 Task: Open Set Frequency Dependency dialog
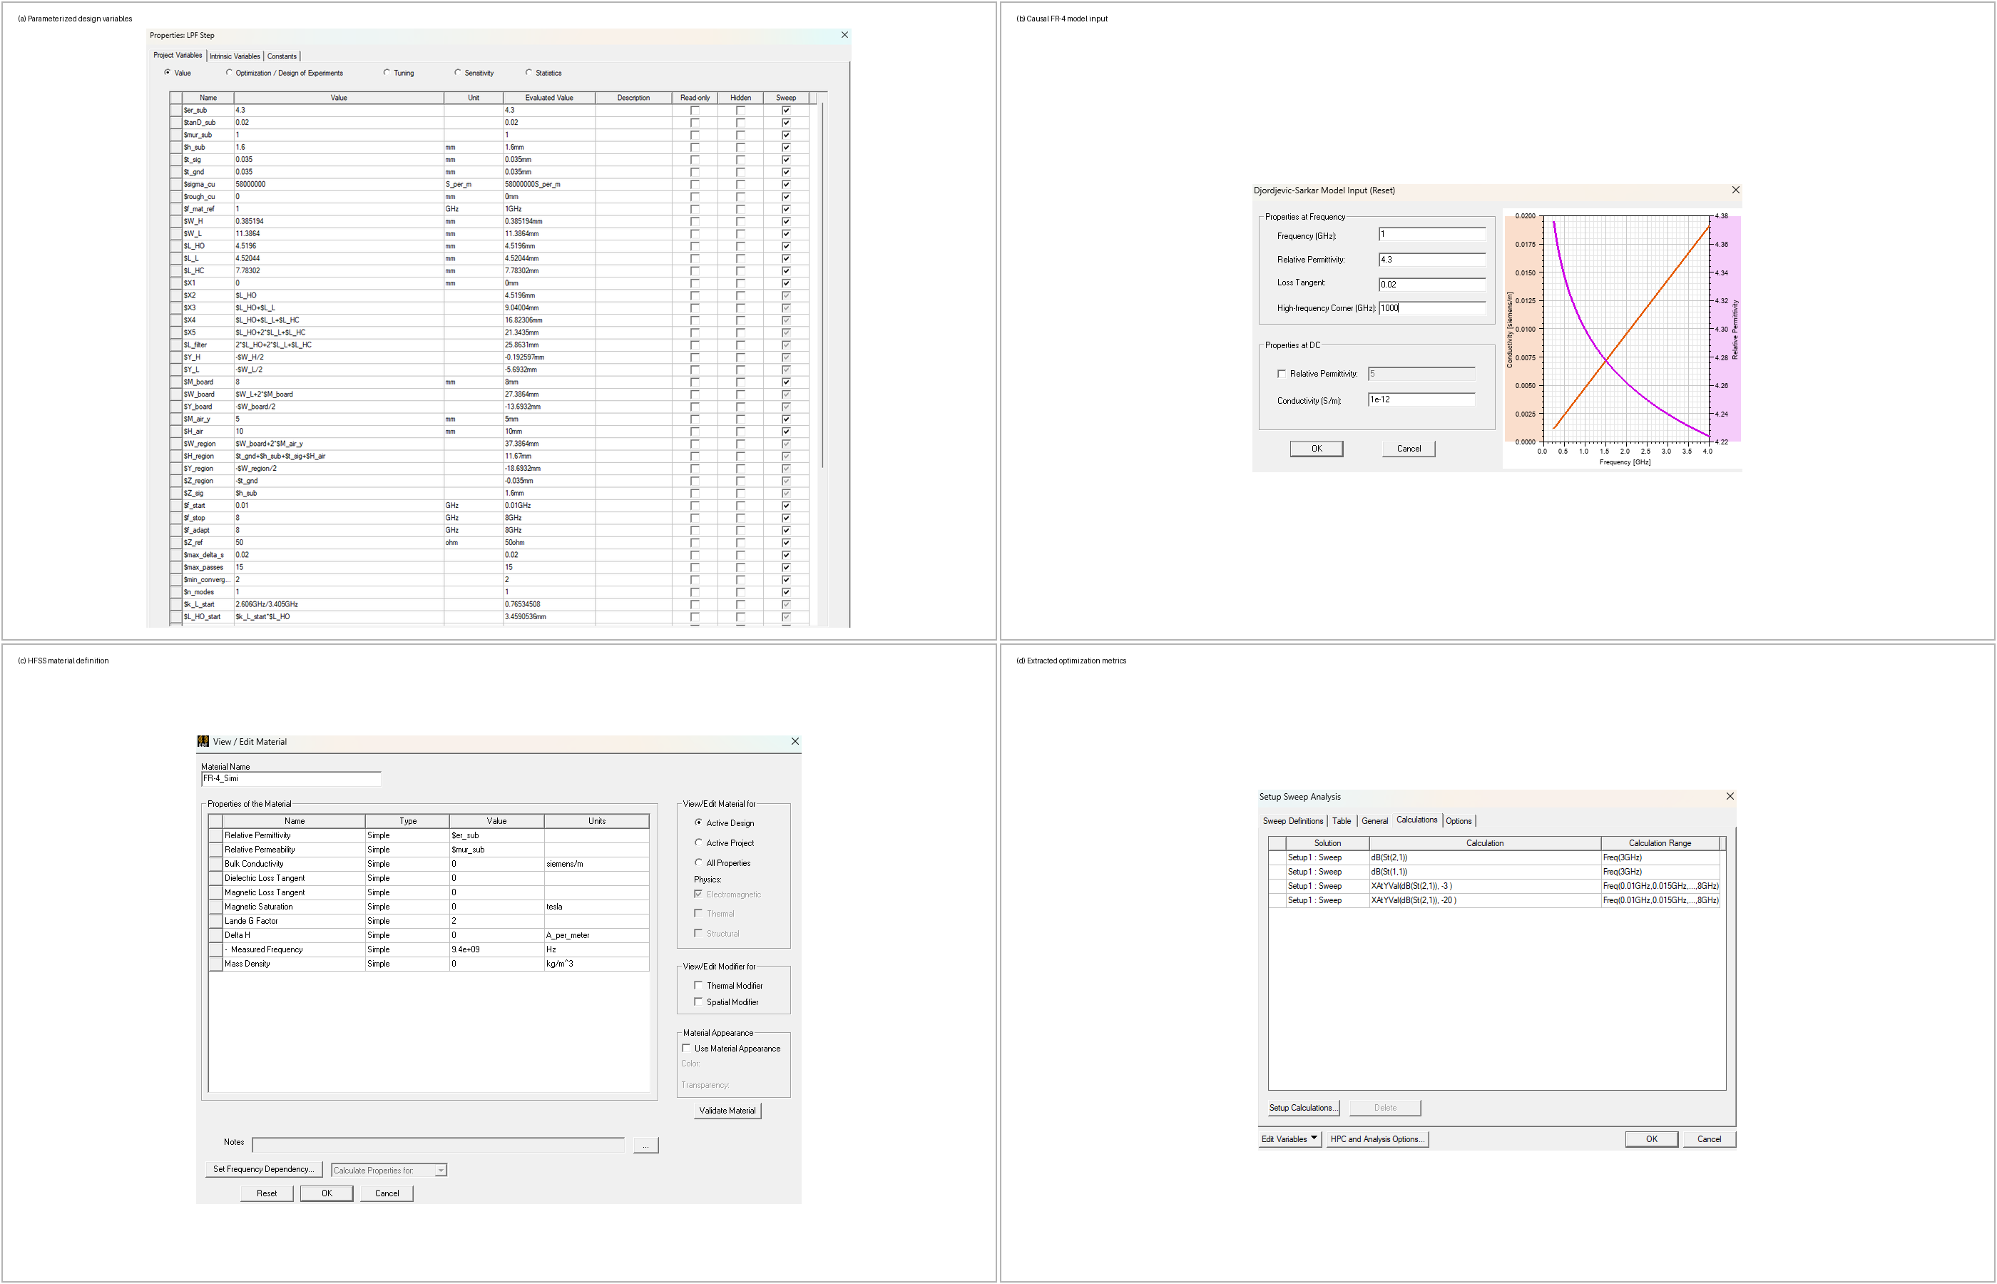pyautogui.click(x=263, y=1169)
